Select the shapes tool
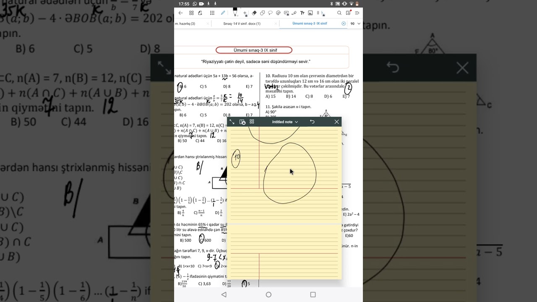537x302 pixels. [262, 13]
